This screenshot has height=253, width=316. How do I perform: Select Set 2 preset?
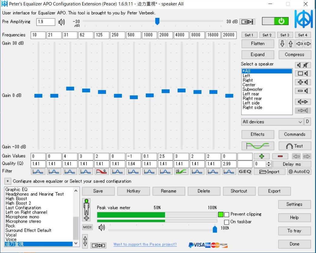point(268,35)
